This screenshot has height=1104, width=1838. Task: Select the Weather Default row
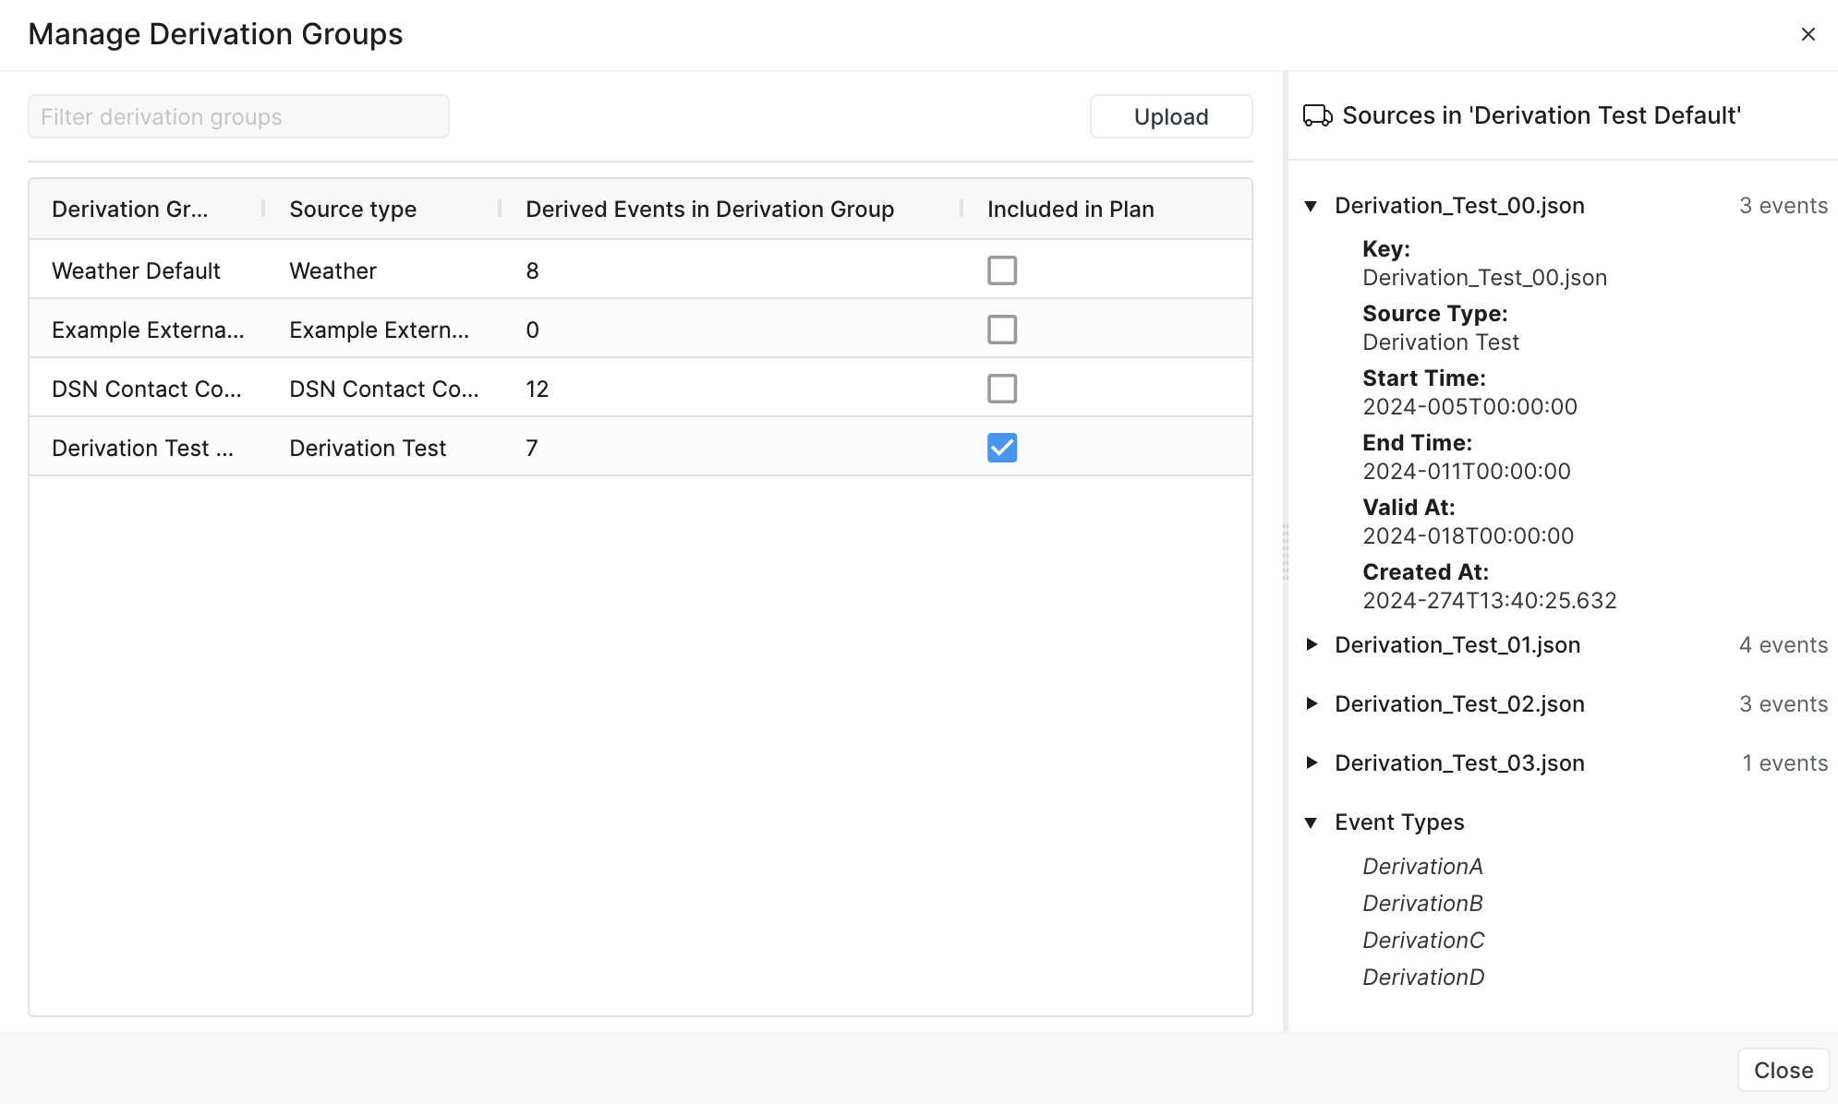[136, 270]
